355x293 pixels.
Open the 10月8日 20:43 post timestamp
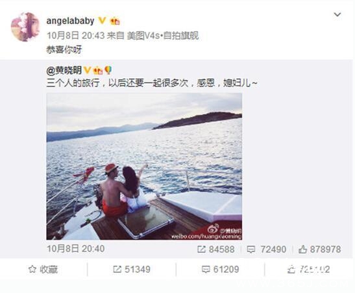(x=76, y=36)
